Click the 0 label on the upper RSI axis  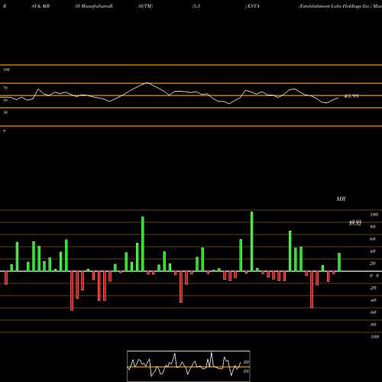[x=5, y=131]
